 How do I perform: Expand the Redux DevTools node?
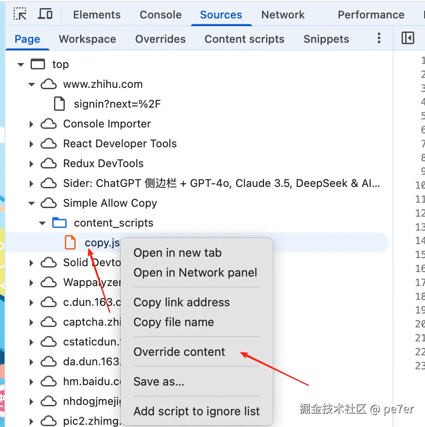pyautogui.click(x=32, y=164)
